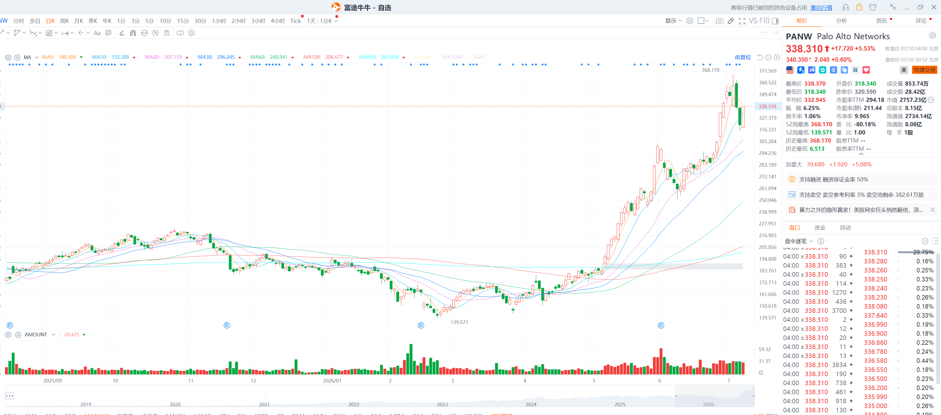Click the 快捷交易 button
This screenshot has height=415, width=941.
[x=924, y=70]
